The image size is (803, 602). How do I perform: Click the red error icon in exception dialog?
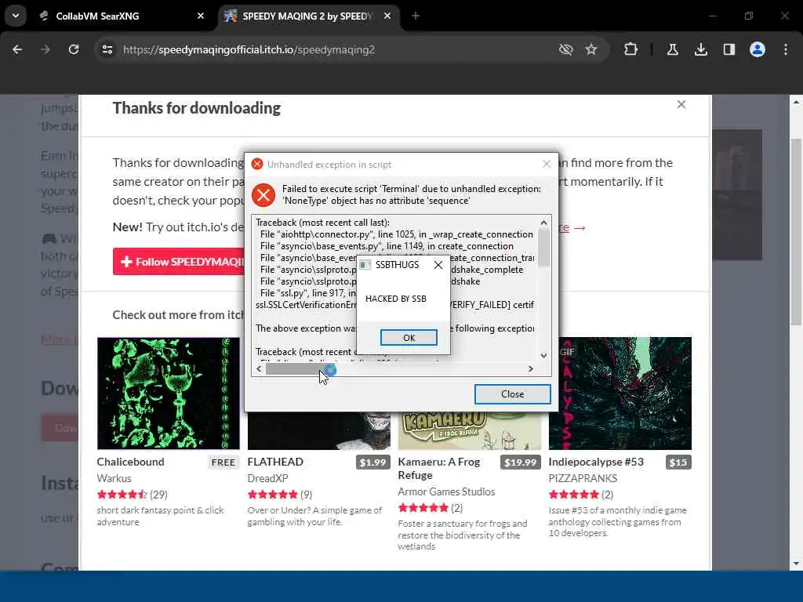pyautogui.click(x=263, y=195)
